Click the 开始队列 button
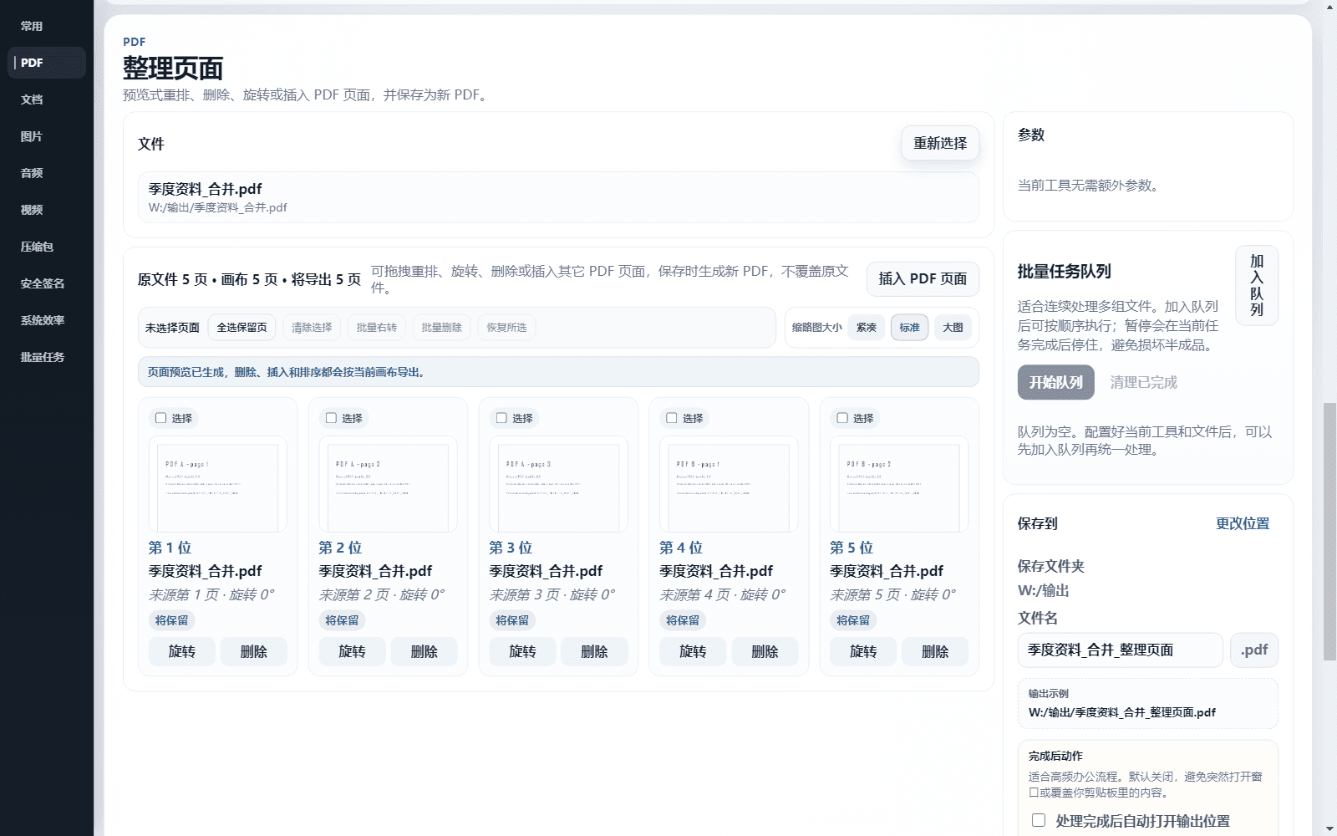Screen dimensions: 1337x836 pyautogui.click(x=1056, y=382)
